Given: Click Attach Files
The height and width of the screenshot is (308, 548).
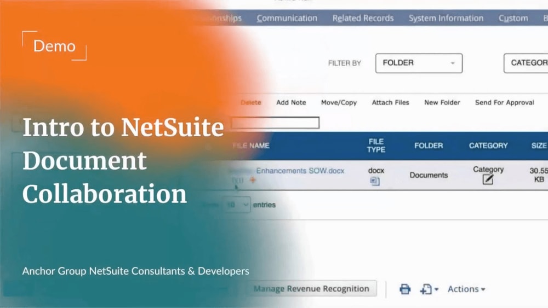Looking at the screenshot, I should (x=390, y=102).
